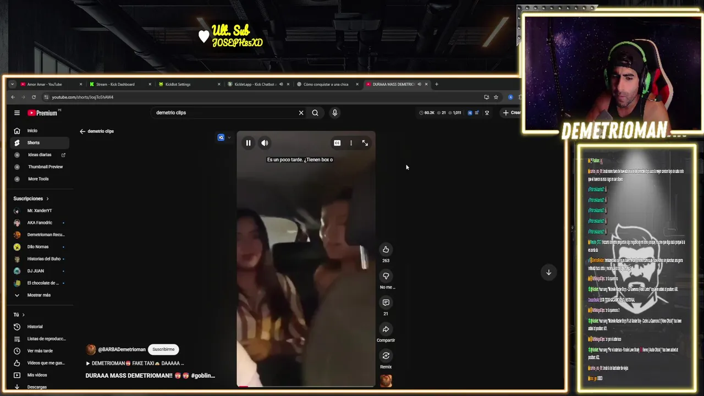Open the Mr. XanderYT subscription
This screenshot has height=396, width=704.
coord(40,211)
